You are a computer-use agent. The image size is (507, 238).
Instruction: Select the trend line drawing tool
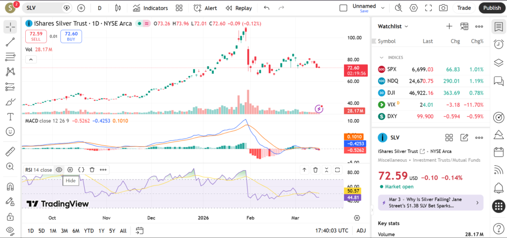point(10,42)
